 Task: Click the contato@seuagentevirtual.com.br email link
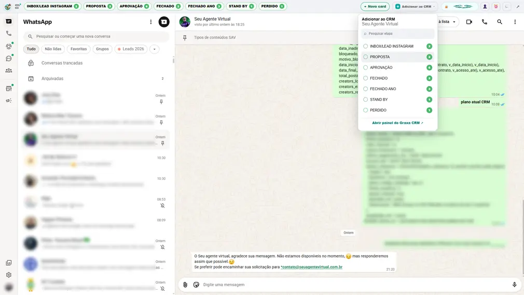pos(311,267)
